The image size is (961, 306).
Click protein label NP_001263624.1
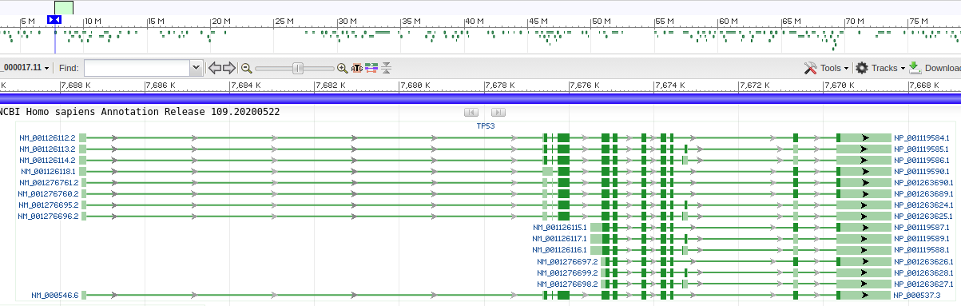(x=923, y=205)
